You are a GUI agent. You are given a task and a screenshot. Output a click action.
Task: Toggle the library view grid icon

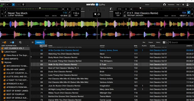coord(33,42)
